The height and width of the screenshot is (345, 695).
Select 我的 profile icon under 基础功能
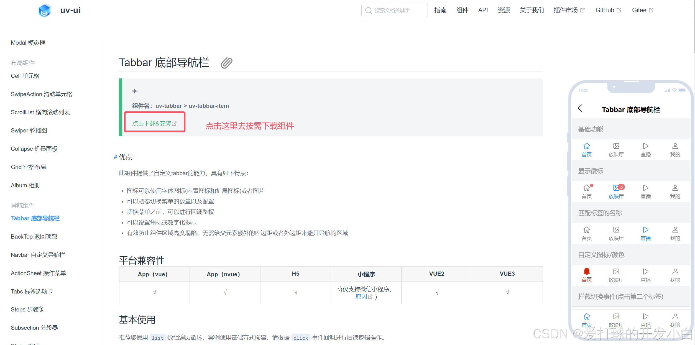click(x=675, y=146)
